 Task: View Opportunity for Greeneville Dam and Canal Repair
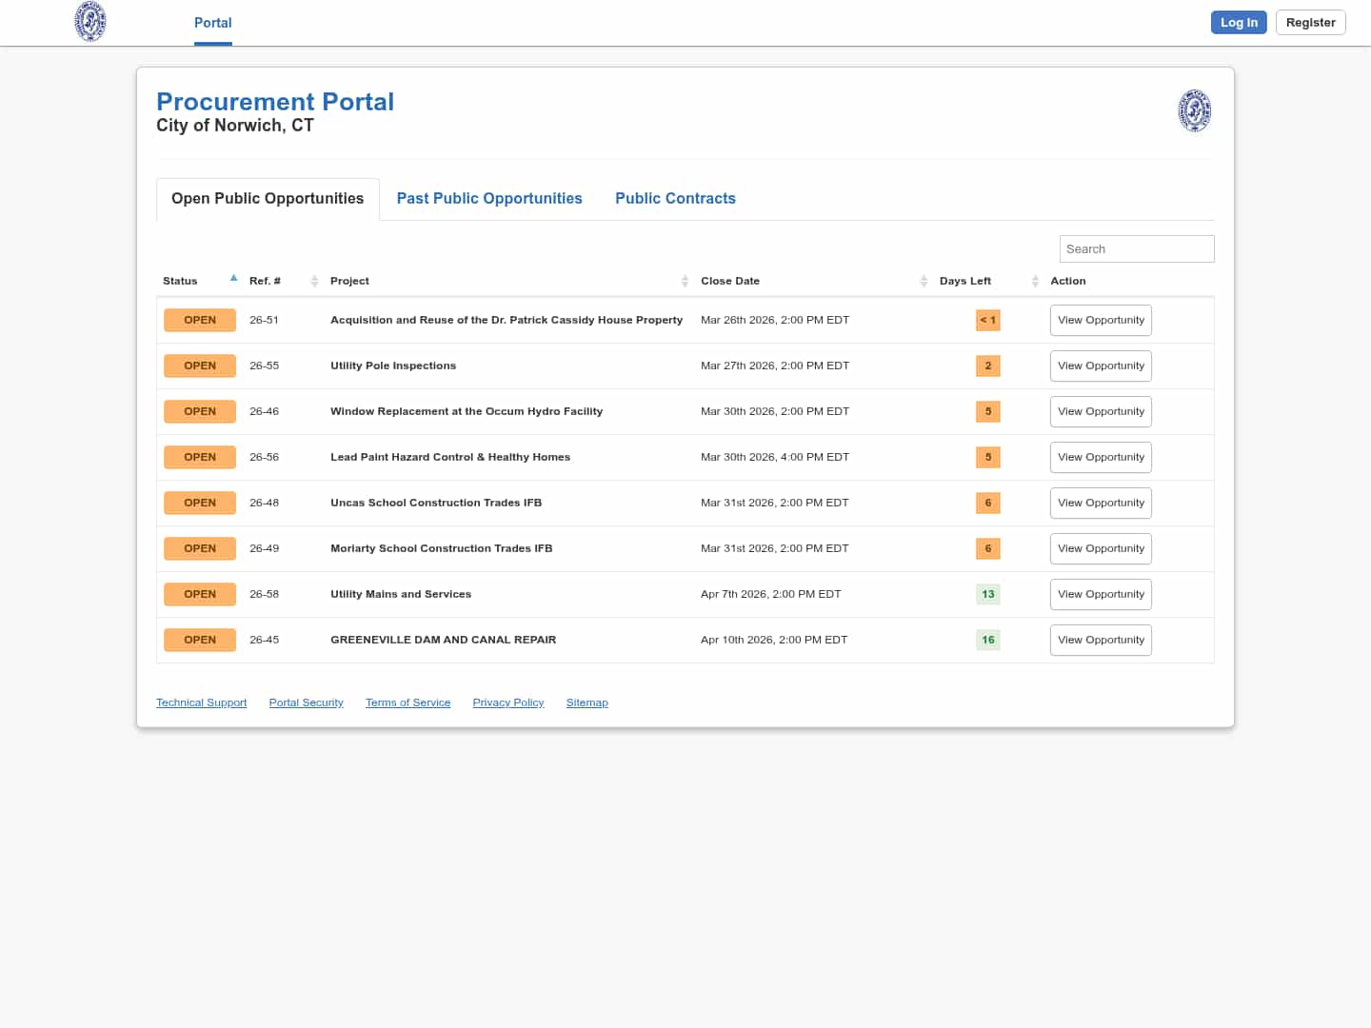click(1101, 640)
